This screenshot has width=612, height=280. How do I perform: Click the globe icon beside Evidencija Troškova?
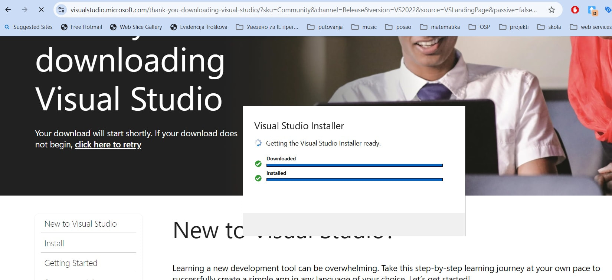coord(174,27)
